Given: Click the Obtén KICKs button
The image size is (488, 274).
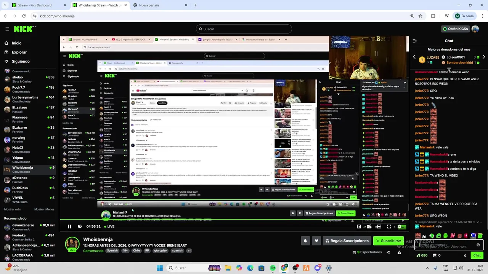Looking at the screenshot, I should tap(455, 29).
